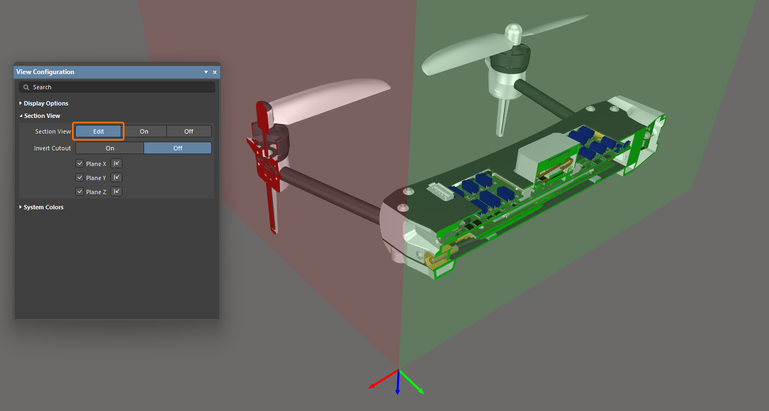This screenshot has width=769, height=411.
Task: Toggle the Plane Z checkbox
Action: [x=80, y=191]
